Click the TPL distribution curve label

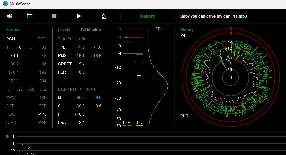pyautogui.click(x=159, y=29)
